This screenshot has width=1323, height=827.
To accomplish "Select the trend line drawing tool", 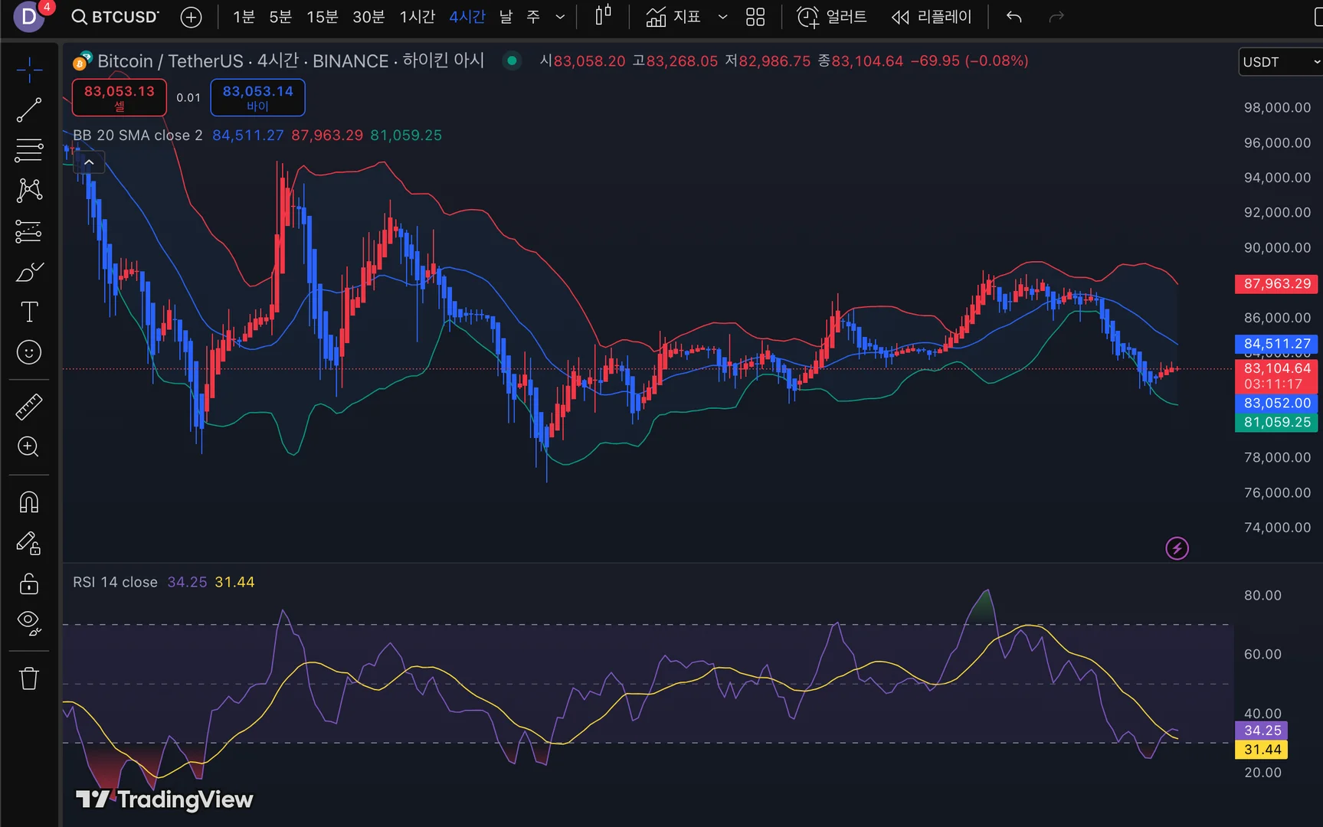I will point(29,110).
